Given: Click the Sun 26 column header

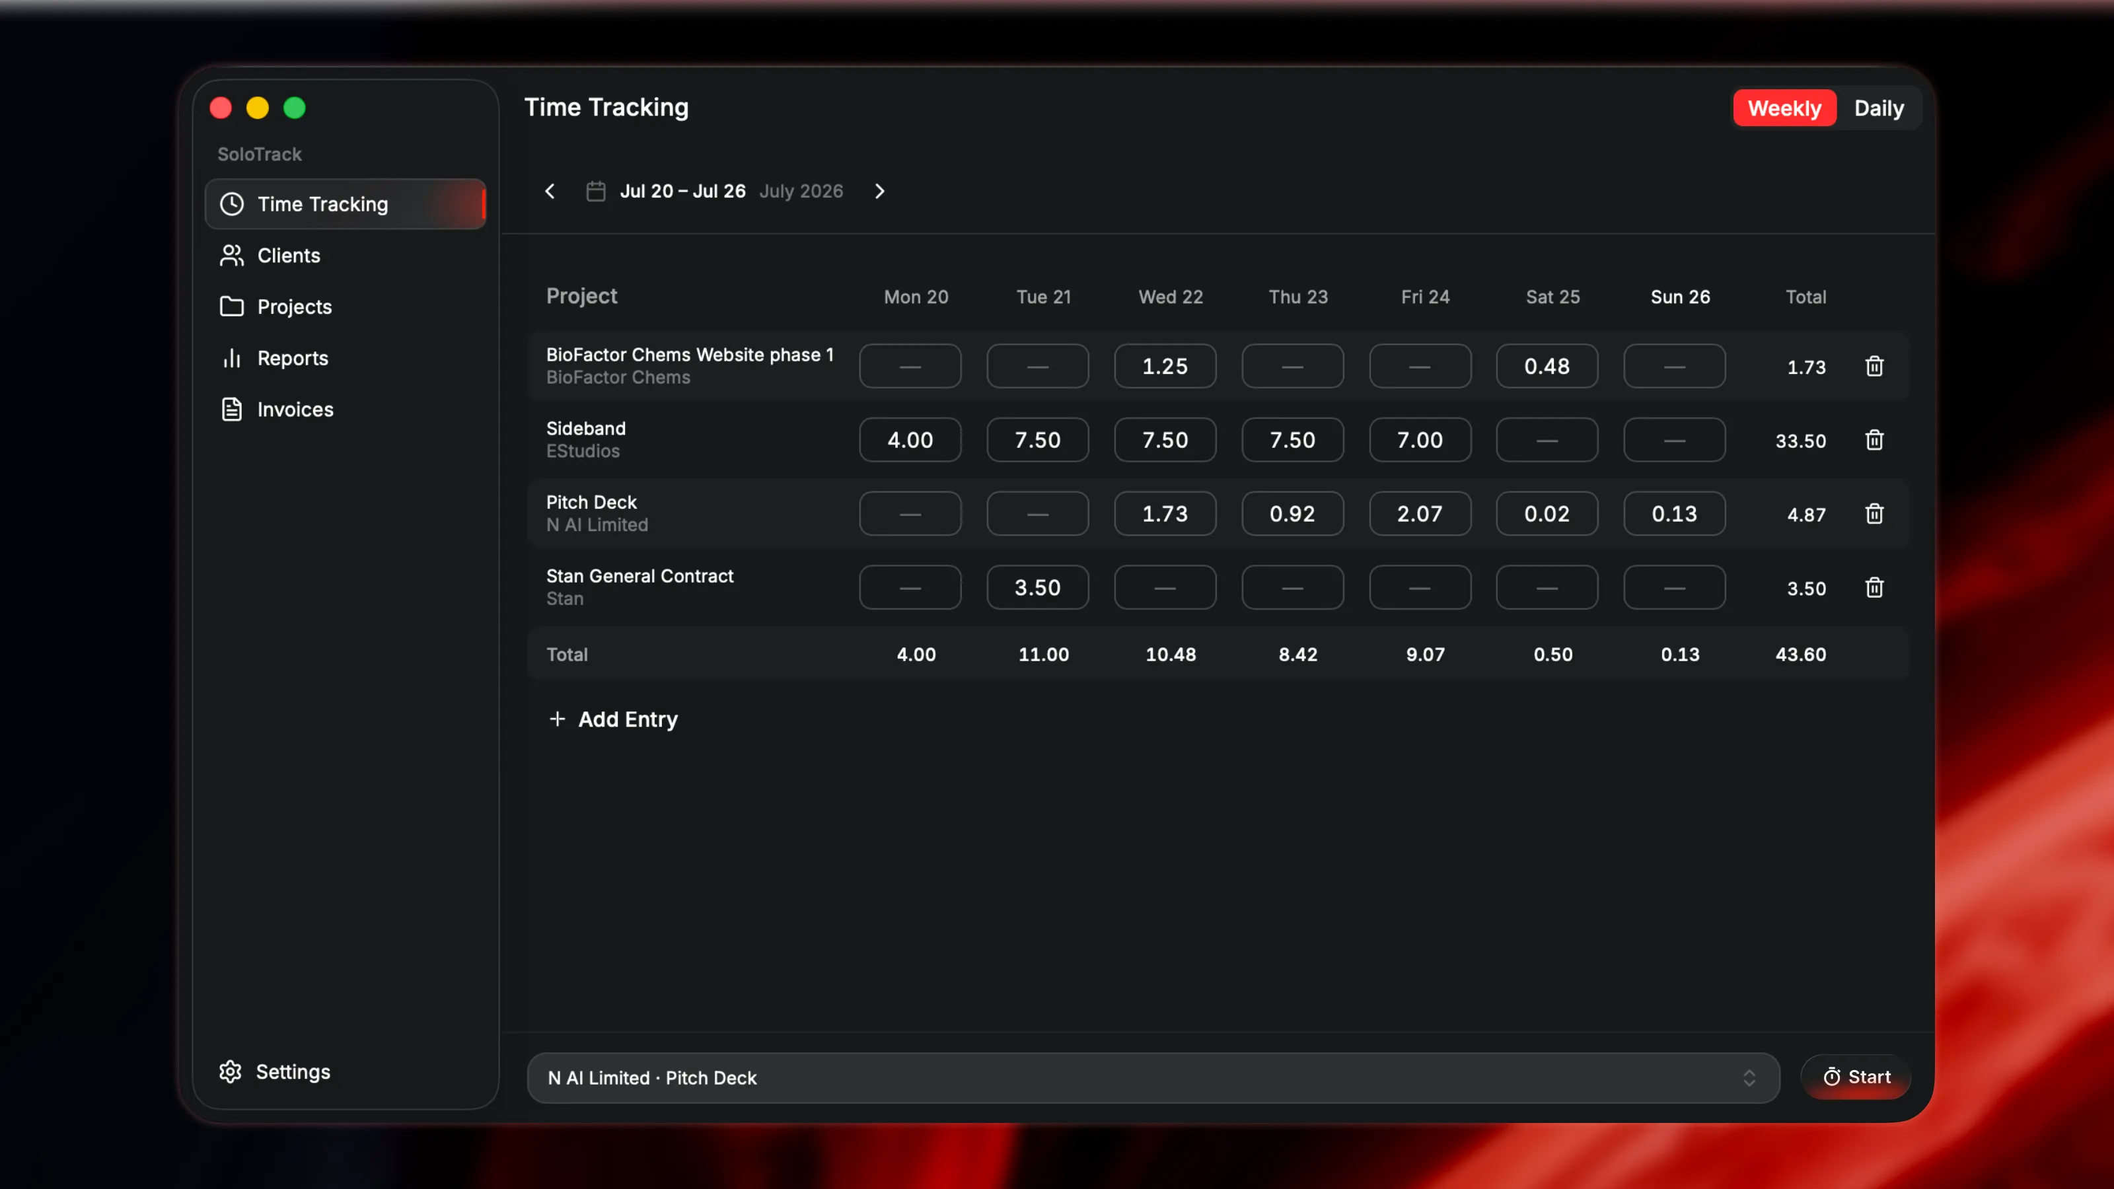Looking at the screenshot, I should [1680, 297].
